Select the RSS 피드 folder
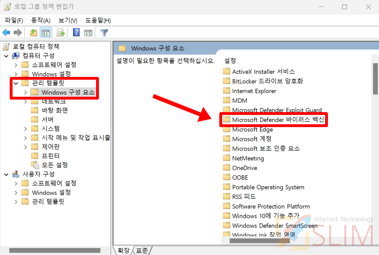This screenshot has height=255, width=379. (244, 197)
